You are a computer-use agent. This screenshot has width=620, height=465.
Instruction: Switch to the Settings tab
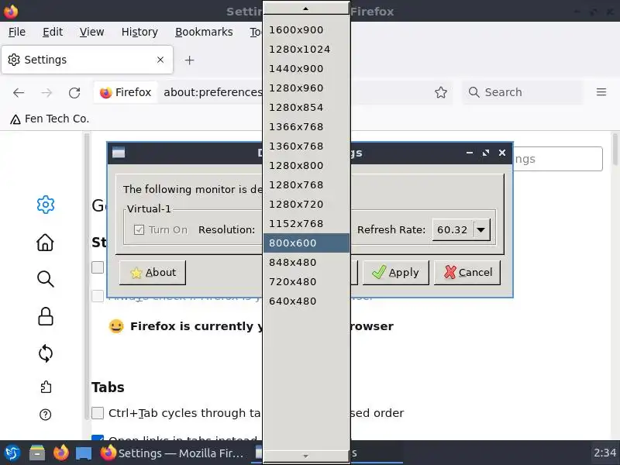click(x=87, y=60)
